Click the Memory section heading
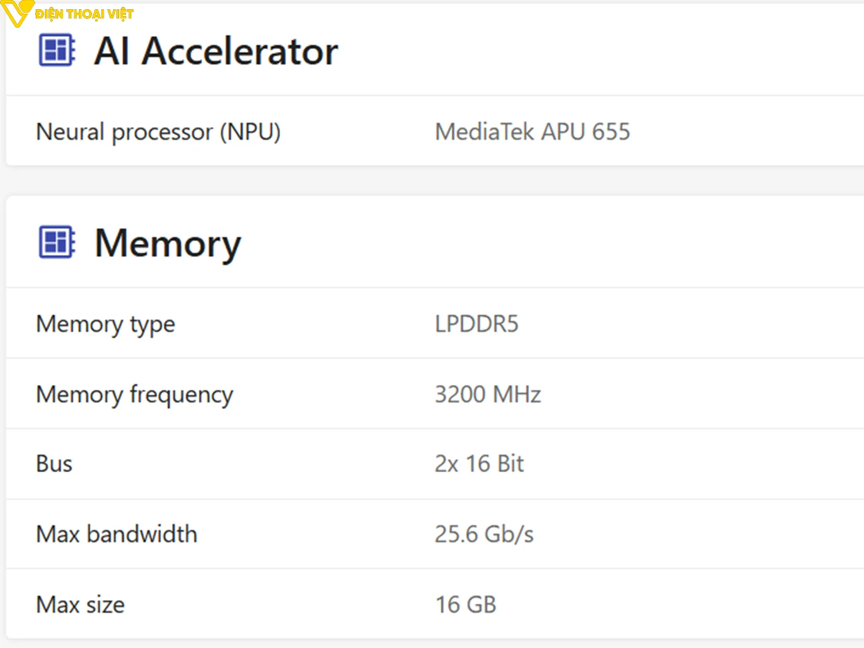Image resolution: width=864 pixels, height=648 pixels. point(168,243)
